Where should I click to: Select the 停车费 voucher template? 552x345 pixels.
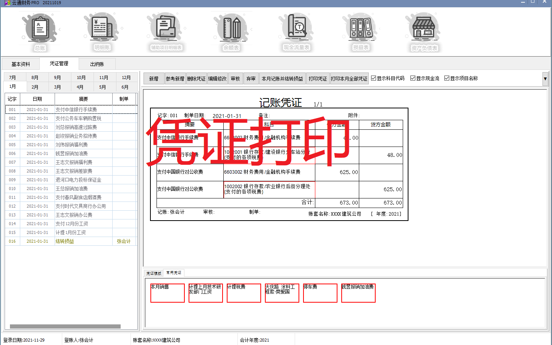click(320, 293)
